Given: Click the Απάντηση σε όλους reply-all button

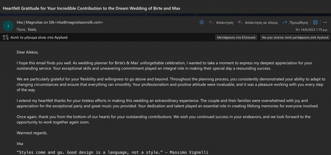Looking at the screenshot, I should click(x=258, y=23).
